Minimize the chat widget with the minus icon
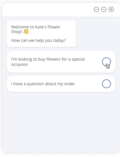The image size is (120, 157). (104, 9)
